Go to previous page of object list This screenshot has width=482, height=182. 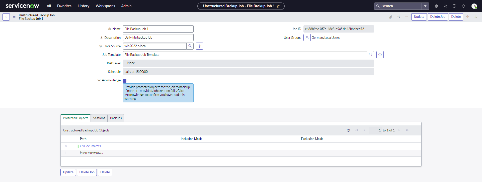click(x=365, y=130)
